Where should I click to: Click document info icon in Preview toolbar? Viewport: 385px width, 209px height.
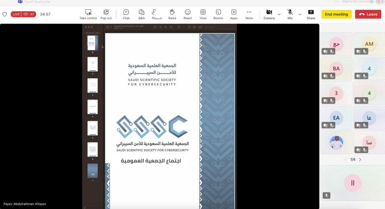155,27
